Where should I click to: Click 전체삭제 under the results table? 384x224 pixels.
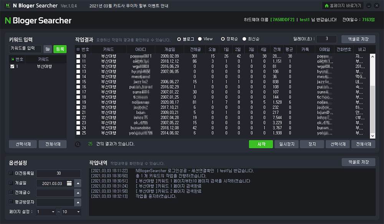[363, 144]
